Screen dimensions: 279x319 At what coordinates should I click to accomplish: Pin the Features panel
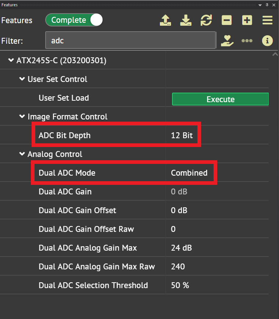click(x=267, y=5)
